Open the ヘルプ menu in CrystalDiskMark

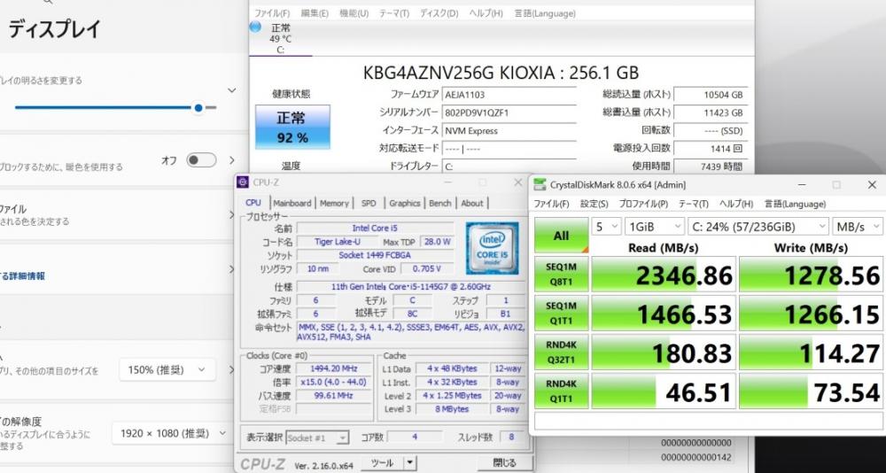pyautogui.click(x=736, y=204)
